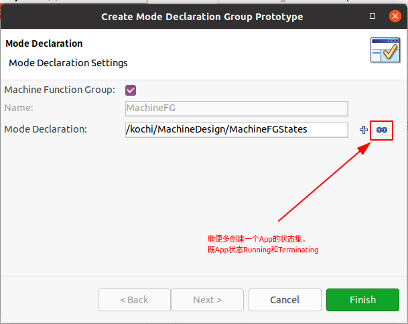Click the red arrow pointing to the link icon
The height and width of the screenshot is (324, 408).
pyautogui.click(x=324, y=182)
